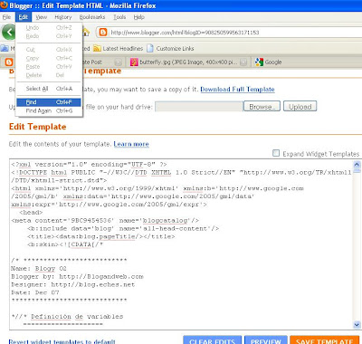Open Customize Links bookmark

[x=170, y=49]
